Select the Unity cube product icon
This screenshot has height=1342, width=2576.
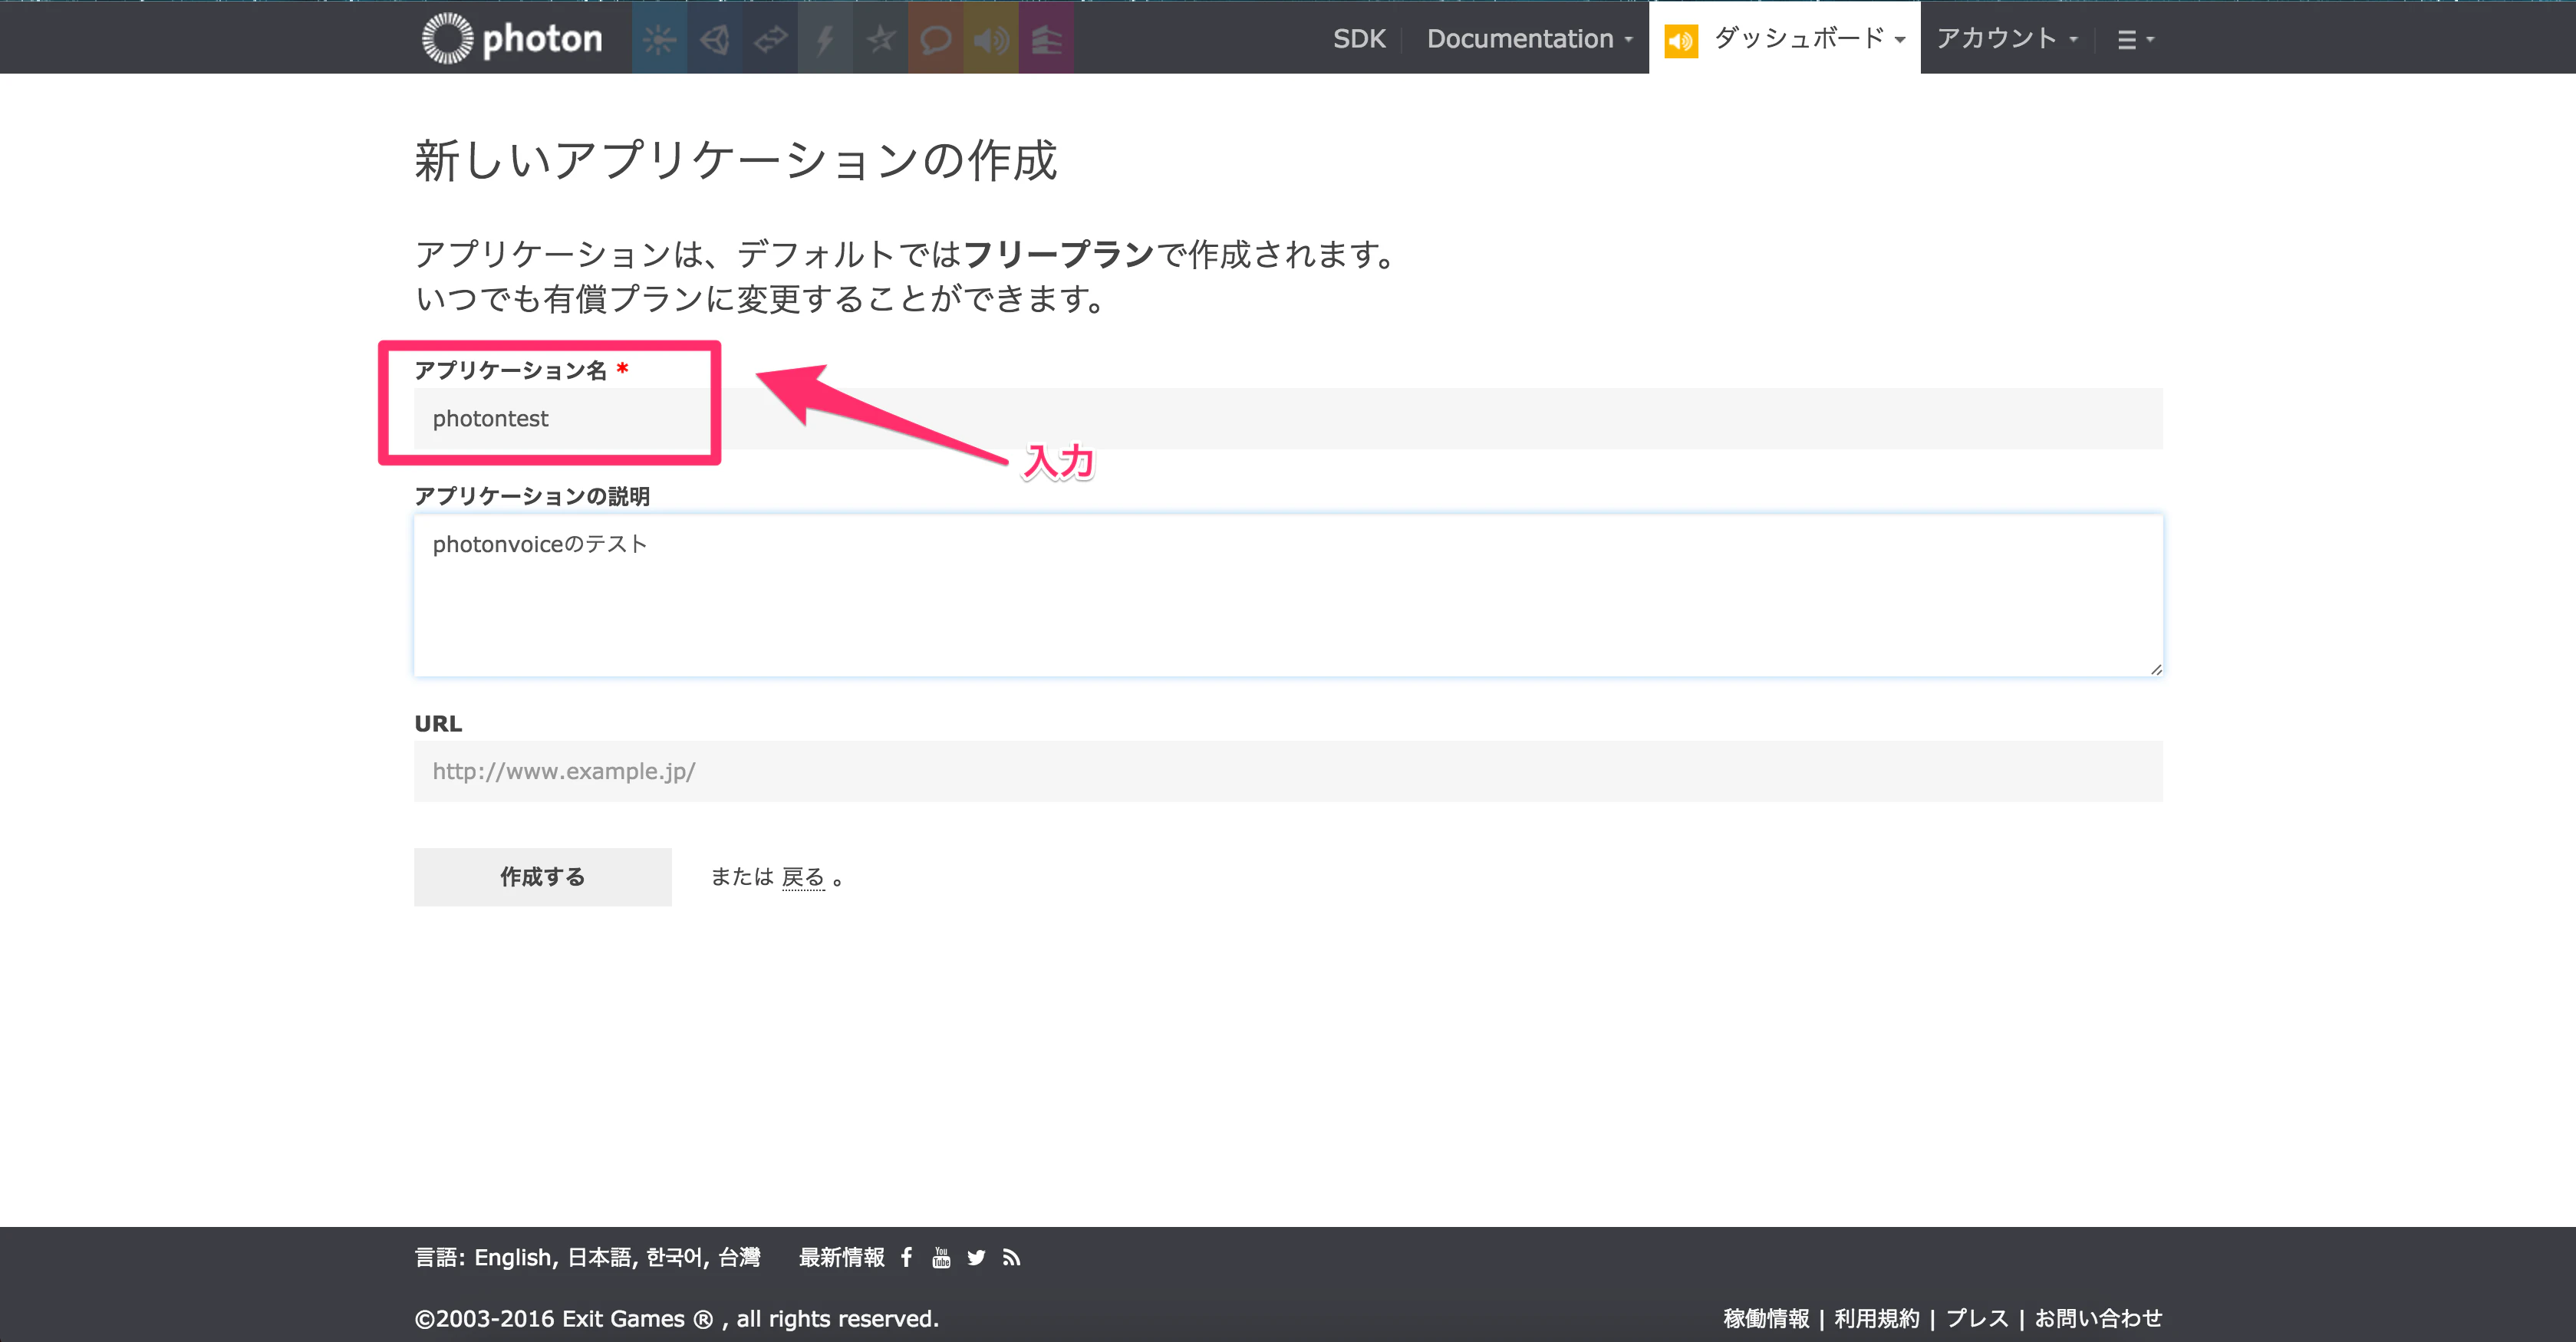pyautogui.click(x=714, y=38)
